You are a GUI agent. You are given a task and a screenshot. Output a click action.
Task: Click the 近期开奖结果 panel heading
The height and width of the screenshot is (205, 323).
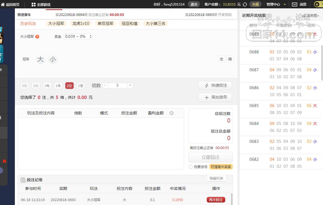pyautogui.click(x=254, y=15)
